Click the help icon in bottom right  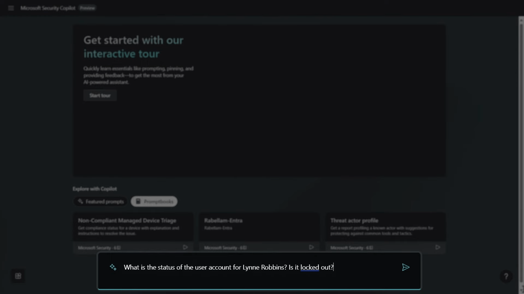pos(506,276)
